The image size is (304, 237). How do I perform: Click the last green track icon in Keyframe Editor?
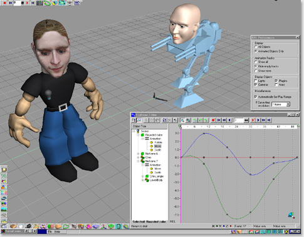click(206, 120)
